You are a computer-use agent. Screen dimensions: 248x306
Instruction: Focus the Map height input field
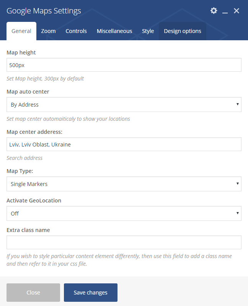pos(124,65)
